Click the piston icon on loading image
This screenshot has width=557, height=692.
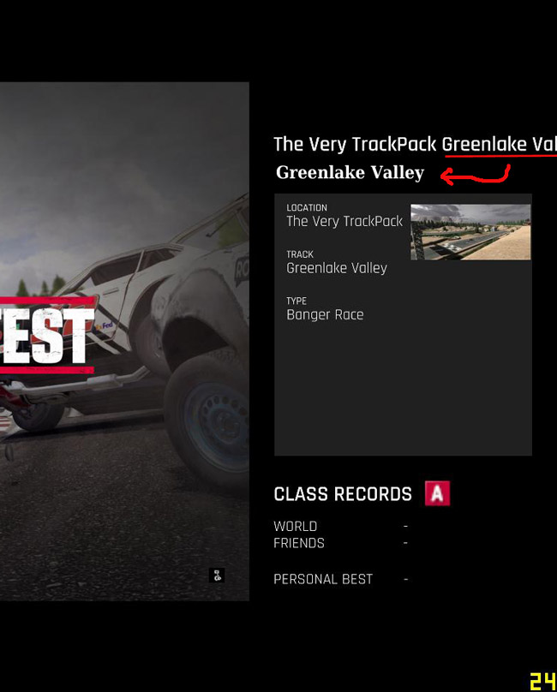217,575
